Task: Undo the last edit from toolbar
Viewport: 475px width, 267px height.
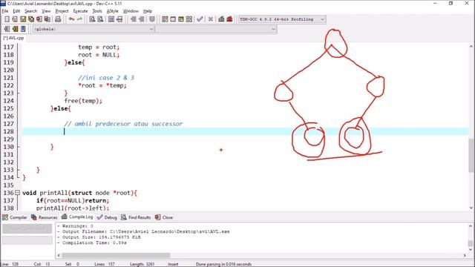Action: 71,19
